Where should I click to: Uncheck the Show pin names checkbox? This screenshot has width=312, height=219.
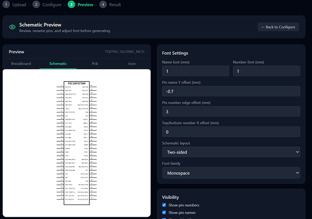(x=164, y=212)
